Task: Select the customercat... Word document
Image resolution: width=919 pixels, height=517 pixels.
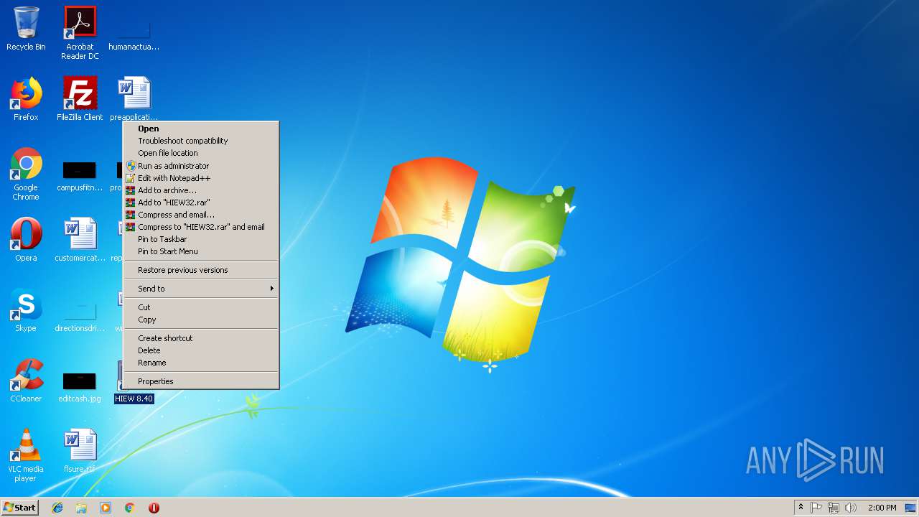Action: (80, 240)
